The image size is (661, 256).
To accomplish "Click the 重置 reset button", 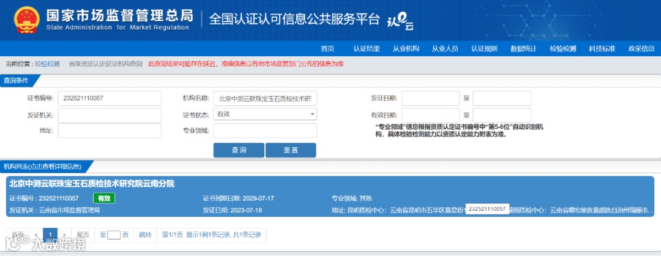I will [291, 150].
